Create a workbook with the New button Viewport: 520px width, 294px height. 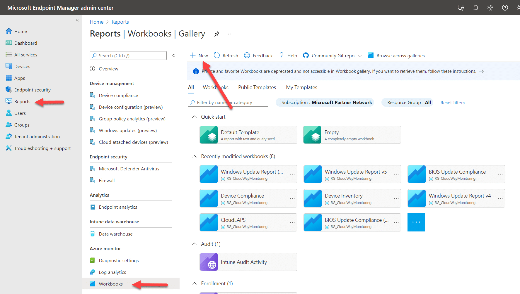[x=199, y=55]
